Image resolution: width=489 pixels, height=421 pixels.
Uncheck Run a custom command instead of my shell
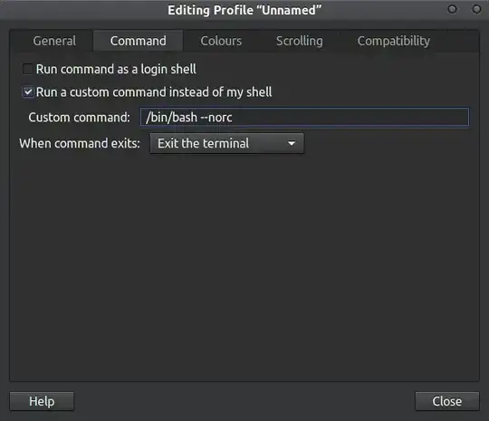click(28, 92)
